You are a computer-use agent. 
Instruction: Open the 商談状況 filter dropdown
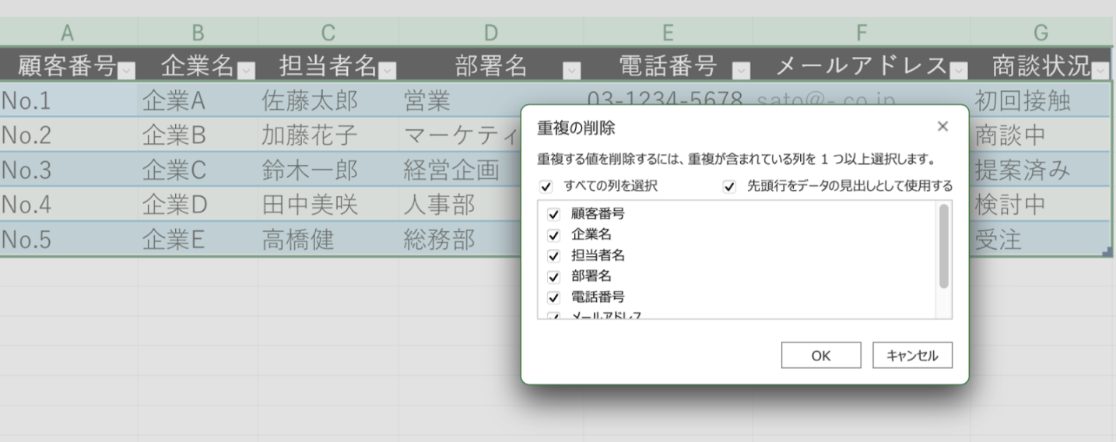pos(1100,72)
